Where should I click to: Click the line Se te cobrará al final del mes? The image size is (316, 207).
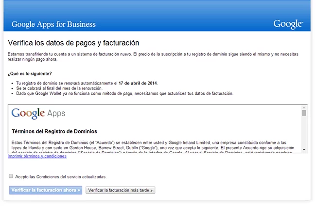tap(59, 88)
